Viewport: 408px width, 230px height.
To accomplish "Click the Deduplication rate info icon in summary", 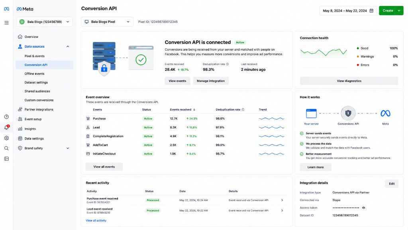I will [x=228, y=64].
